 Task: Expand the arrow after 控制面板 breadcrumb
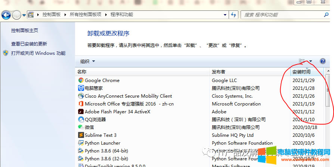point(65,15)
